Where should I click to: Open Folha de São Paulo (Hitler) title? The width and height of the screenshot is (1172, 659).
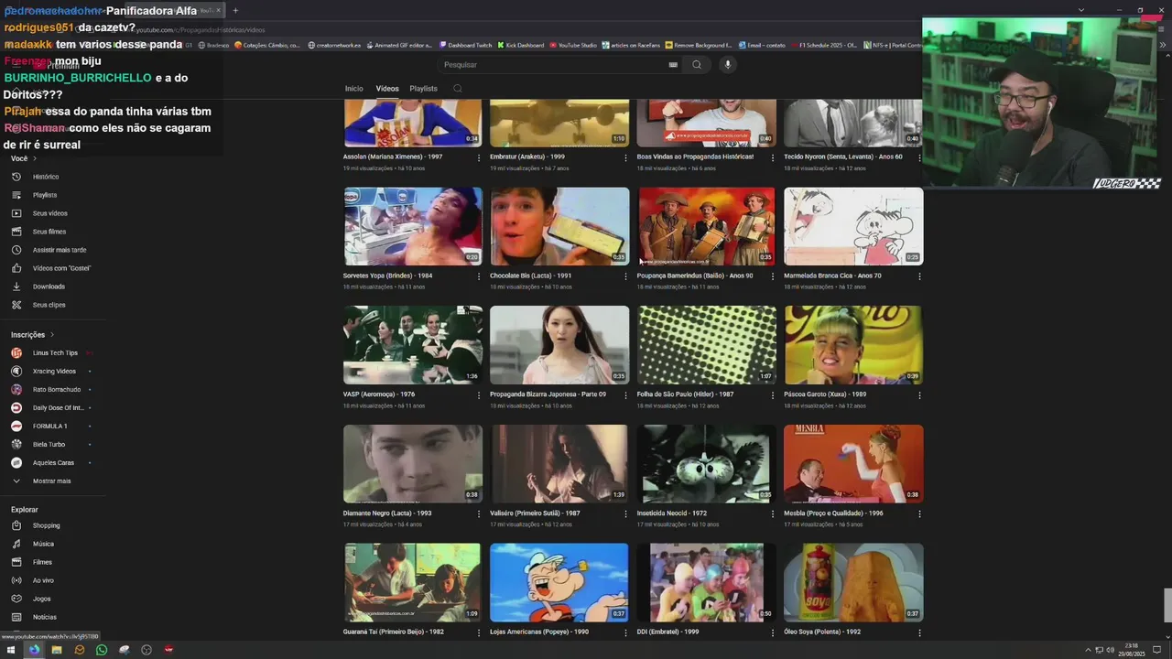click(x=685, y=394)
